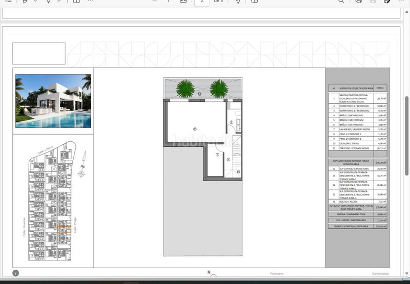Click the orange highlighted plot on site plan
This screenshot has height=284, width=410.
click(64, 229)
